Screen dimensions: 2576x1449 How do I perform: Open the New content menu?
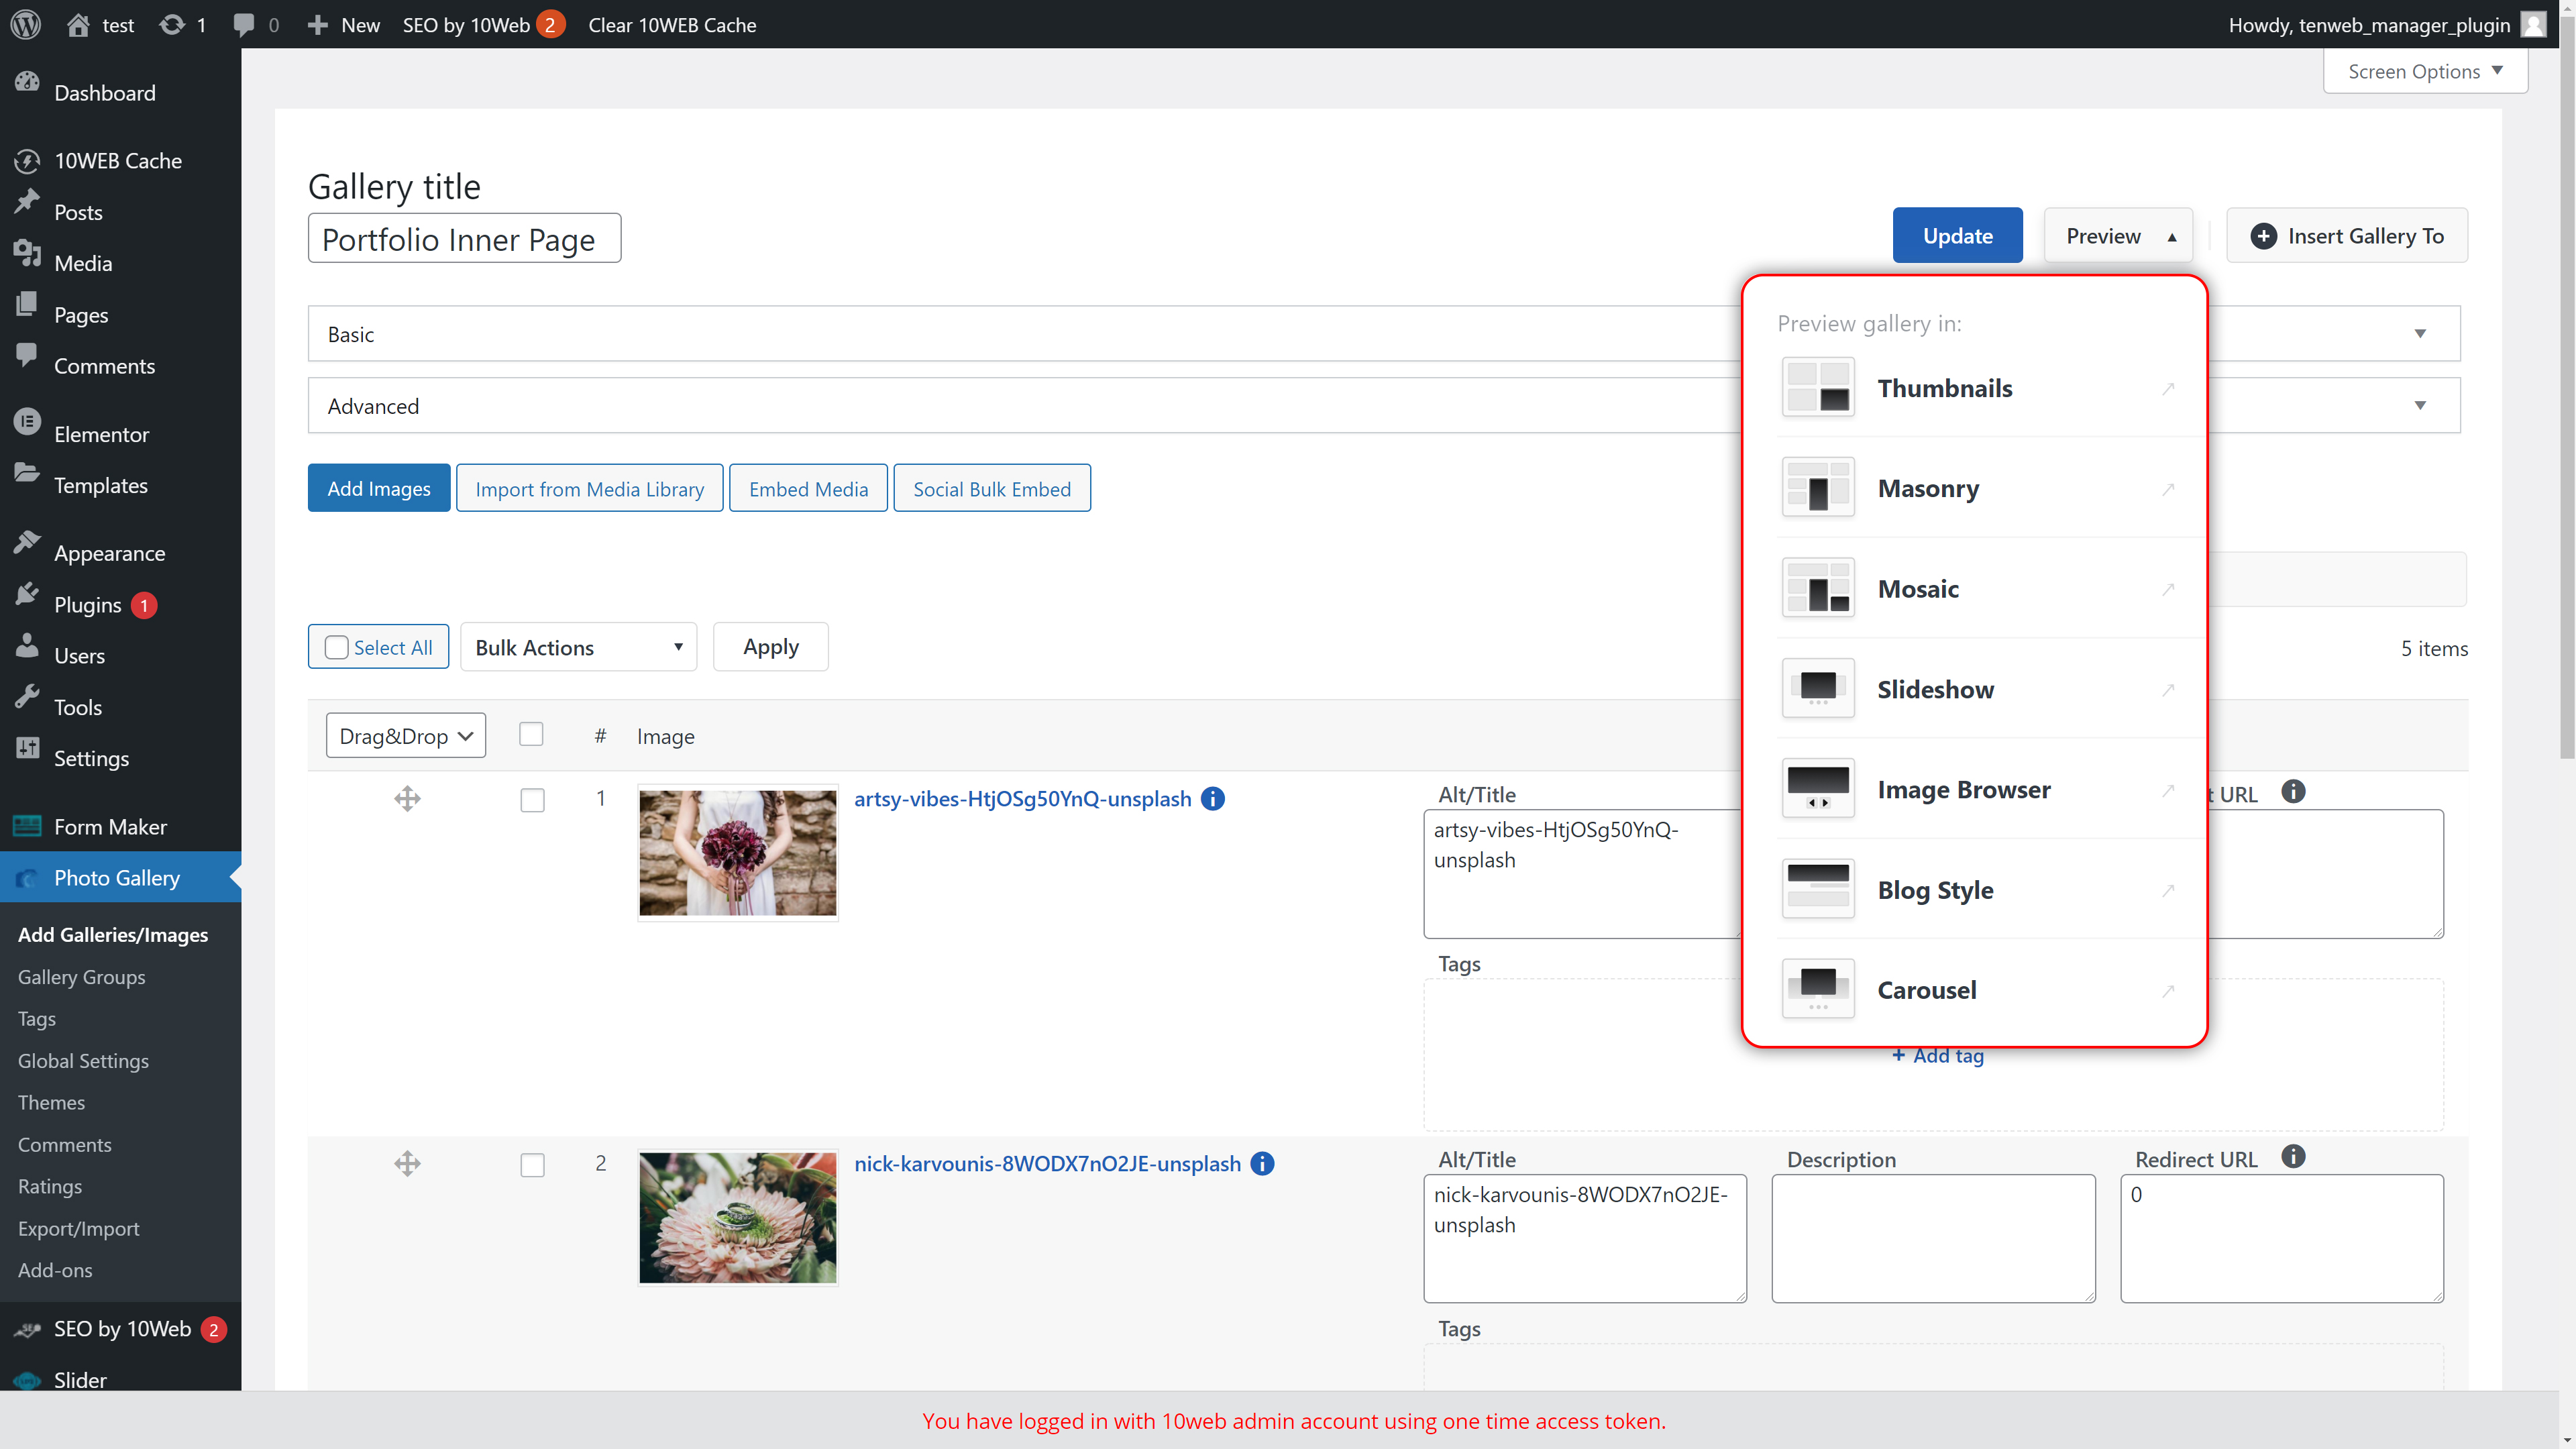pyautogui.click(x=344, y=24)
